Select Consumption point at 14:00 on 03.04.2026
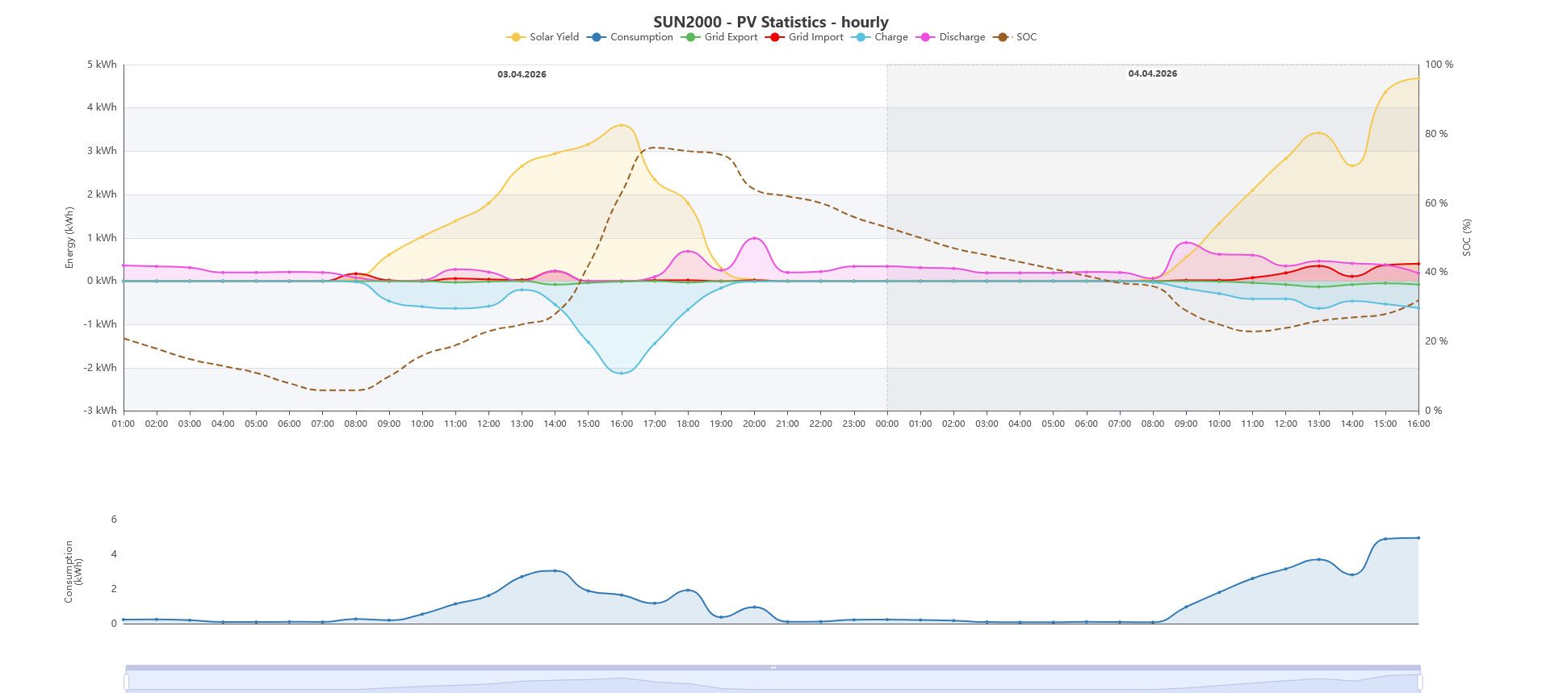The height and width of the screenshot is (693, 1542). coord(555,571)
